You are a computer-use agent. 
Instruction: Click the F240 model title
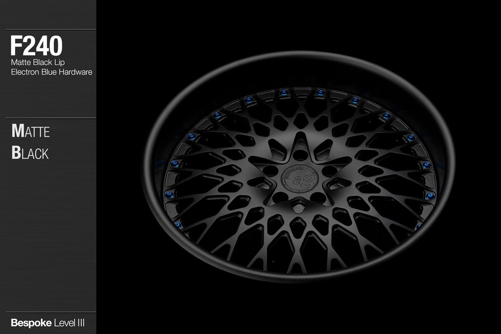pos(36,45)
